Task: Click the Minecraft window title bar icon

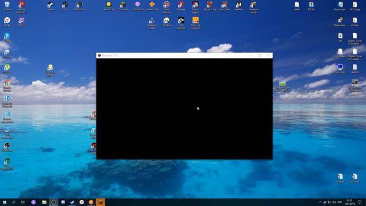Action: coord(99,56)
